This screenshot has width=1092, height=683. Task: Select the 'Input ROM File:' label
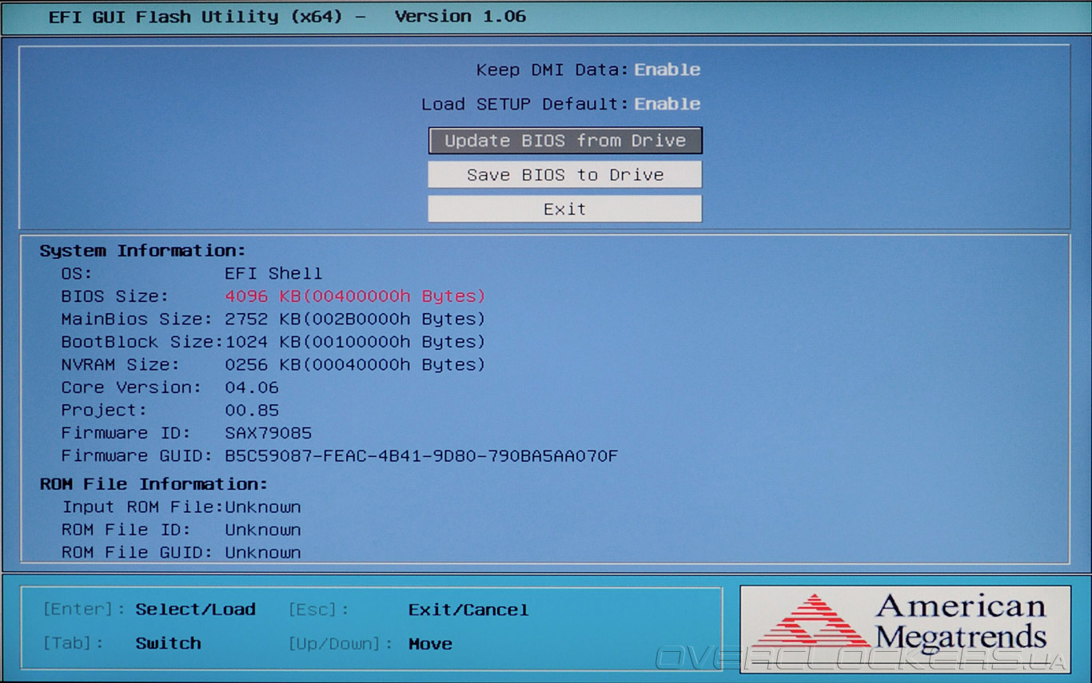142,507
